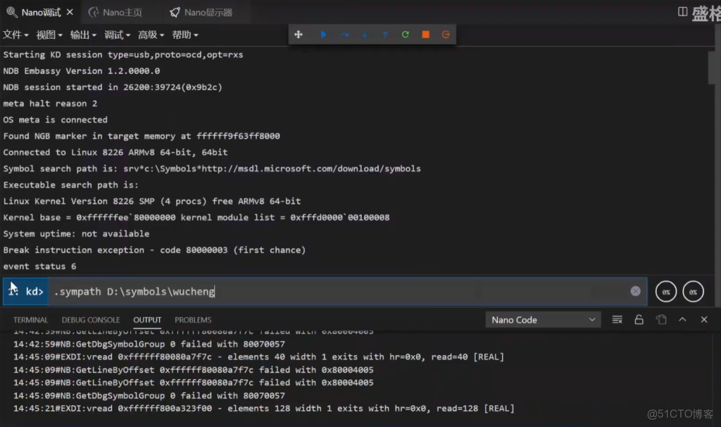Image resolution: width=721 pixels, height=427 pixels.
Task: Click the green Restart debug icon
Action: [405, 35]
